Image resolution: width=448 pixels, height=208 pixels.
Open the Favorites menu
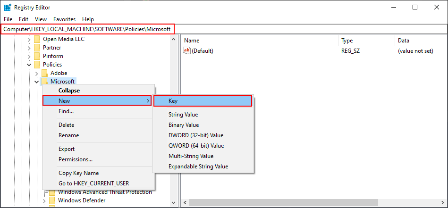coord(64,19)
